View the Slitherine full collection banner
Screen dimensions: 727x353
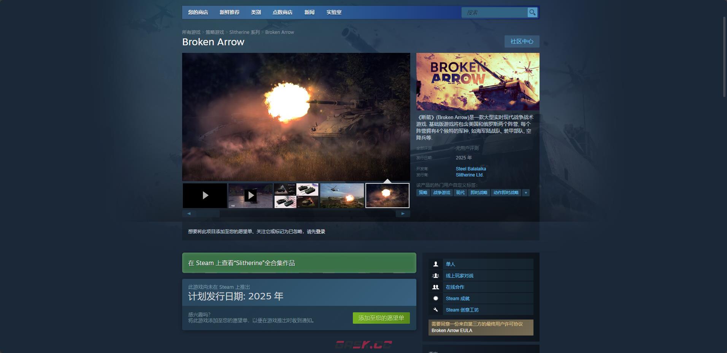click(299, 263)
